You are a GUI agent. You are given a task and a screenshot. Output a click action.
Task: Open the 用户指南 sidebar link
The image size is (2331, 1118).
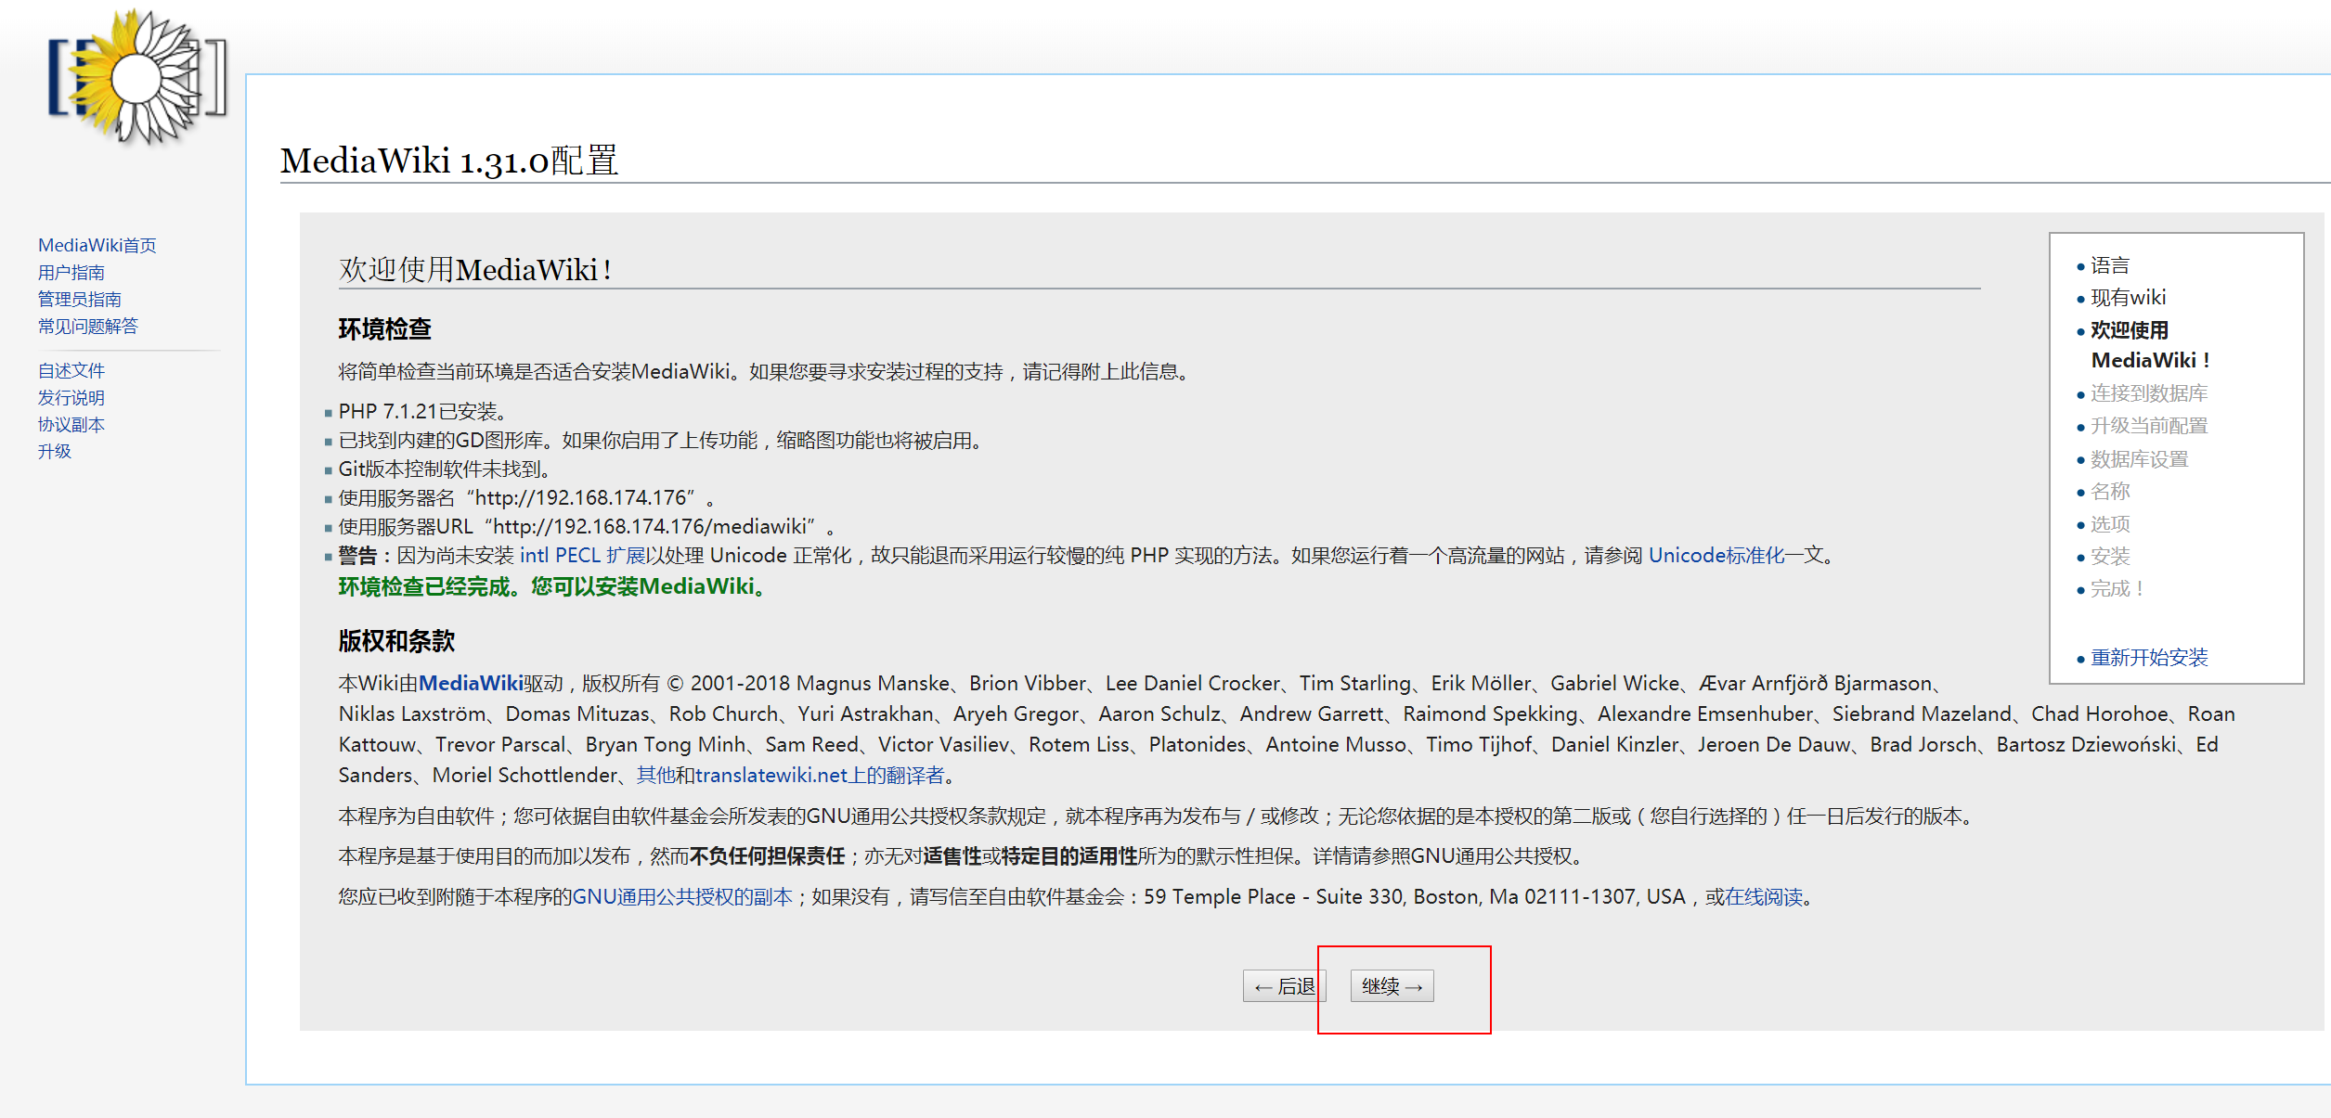pos(71,272)
